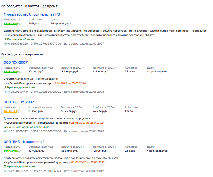Screen dimensions: 213x177
Task: Click location pin under ООО "СУ-2007" director line
Action: tap(5, 87)
